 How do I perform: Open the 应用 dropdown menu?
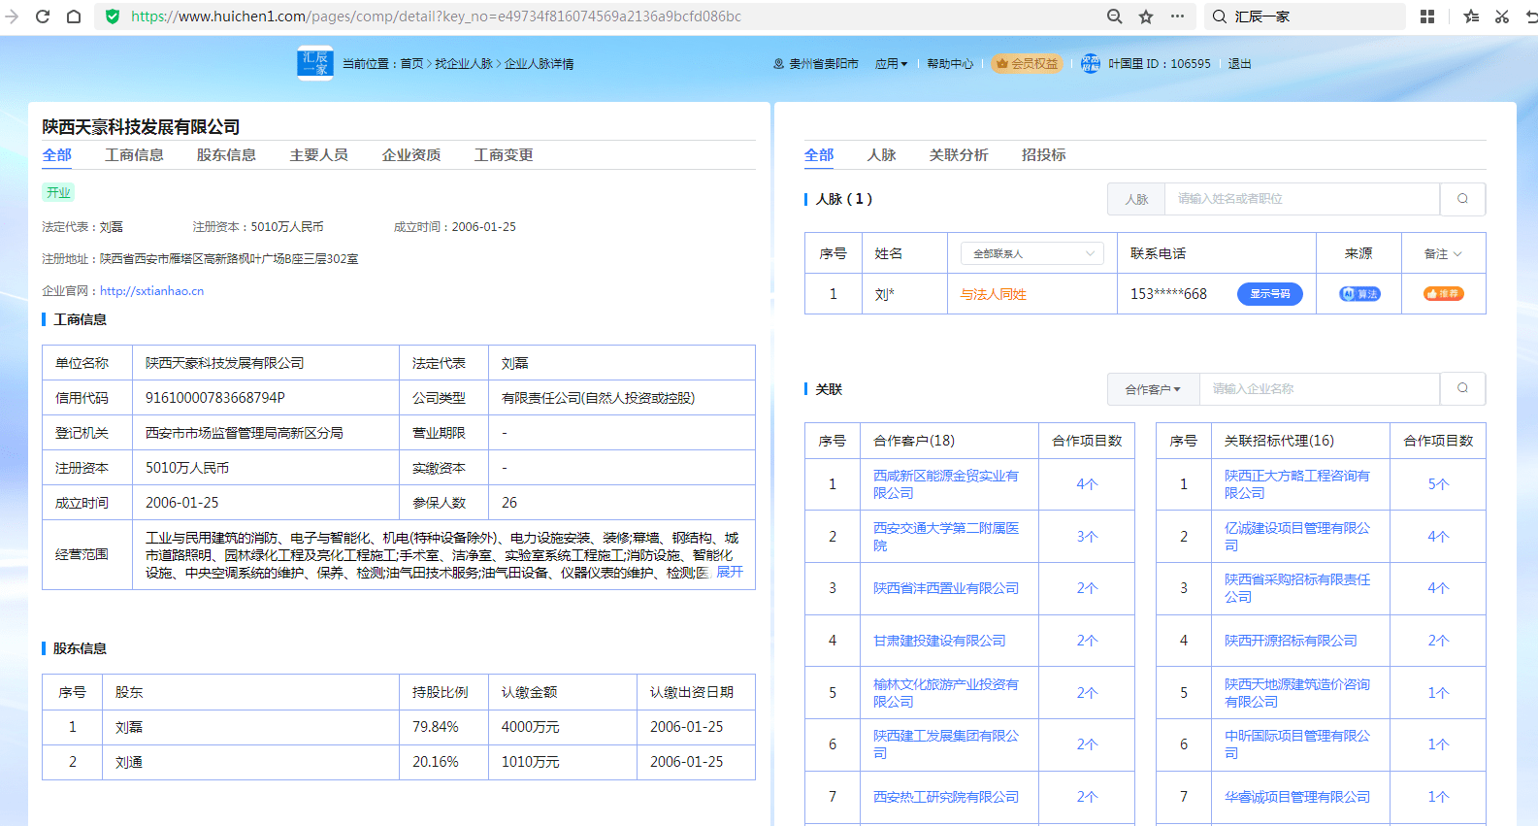point(891,64)
